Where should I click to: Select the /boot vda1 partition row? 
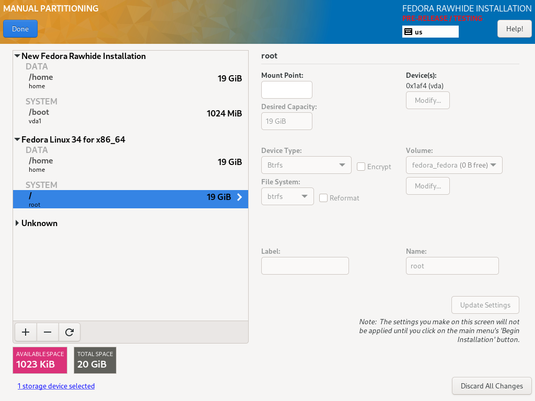[x=131, y=116]
